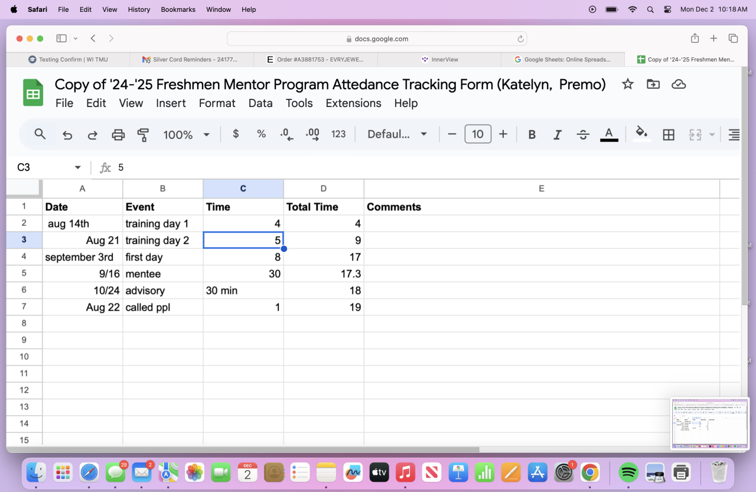The width and height of the screenshot is (756, 492).
Task: Show the Safari sidebar
Action: tap(61, 38)
